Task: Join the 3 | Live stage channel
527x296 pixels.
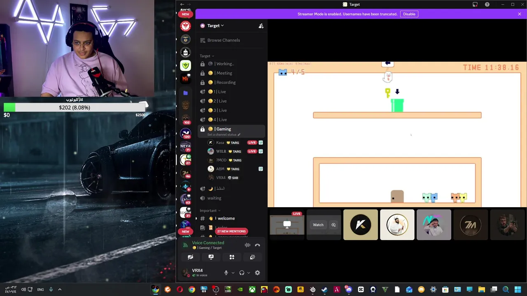Action: pos(231,110)
